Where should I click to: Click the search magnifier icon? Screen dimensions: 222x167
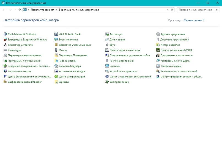coord(217,10)
